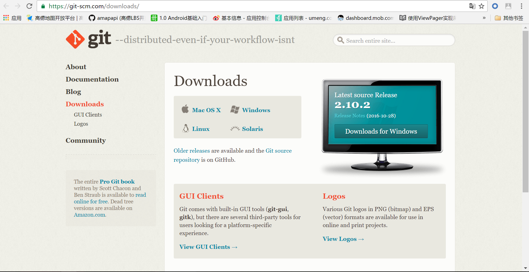The width and height of the screenshot is (529, 272).
Task: Click the vertical scrollbar thumb
Action: click(525, 112)
